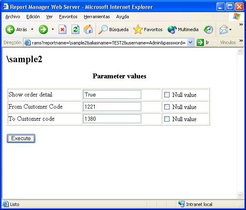246x210 pixels.
Task: Open the Ayuda menu
Action: (x=123, y=17)
